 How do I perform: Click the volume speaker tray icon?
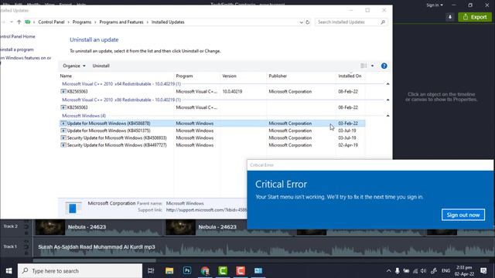click(423, 271)
